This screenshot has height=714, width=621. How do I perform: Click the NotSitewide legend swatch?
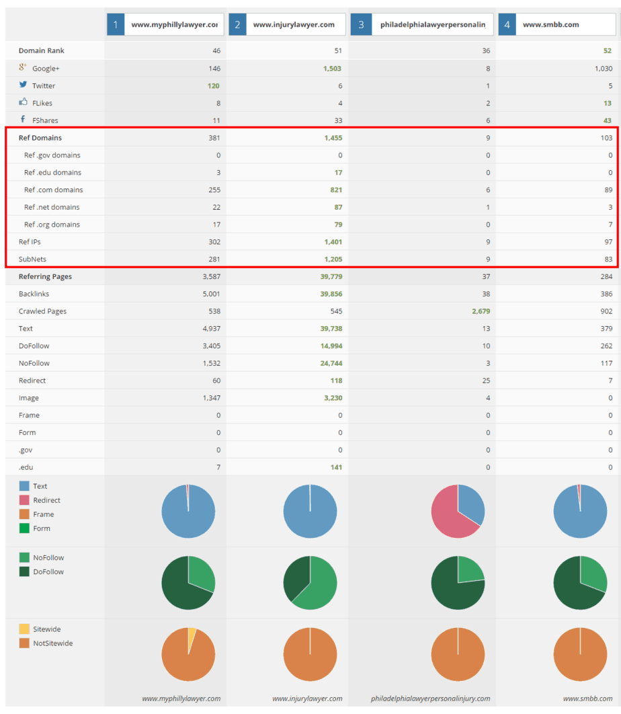pos(24,643)
